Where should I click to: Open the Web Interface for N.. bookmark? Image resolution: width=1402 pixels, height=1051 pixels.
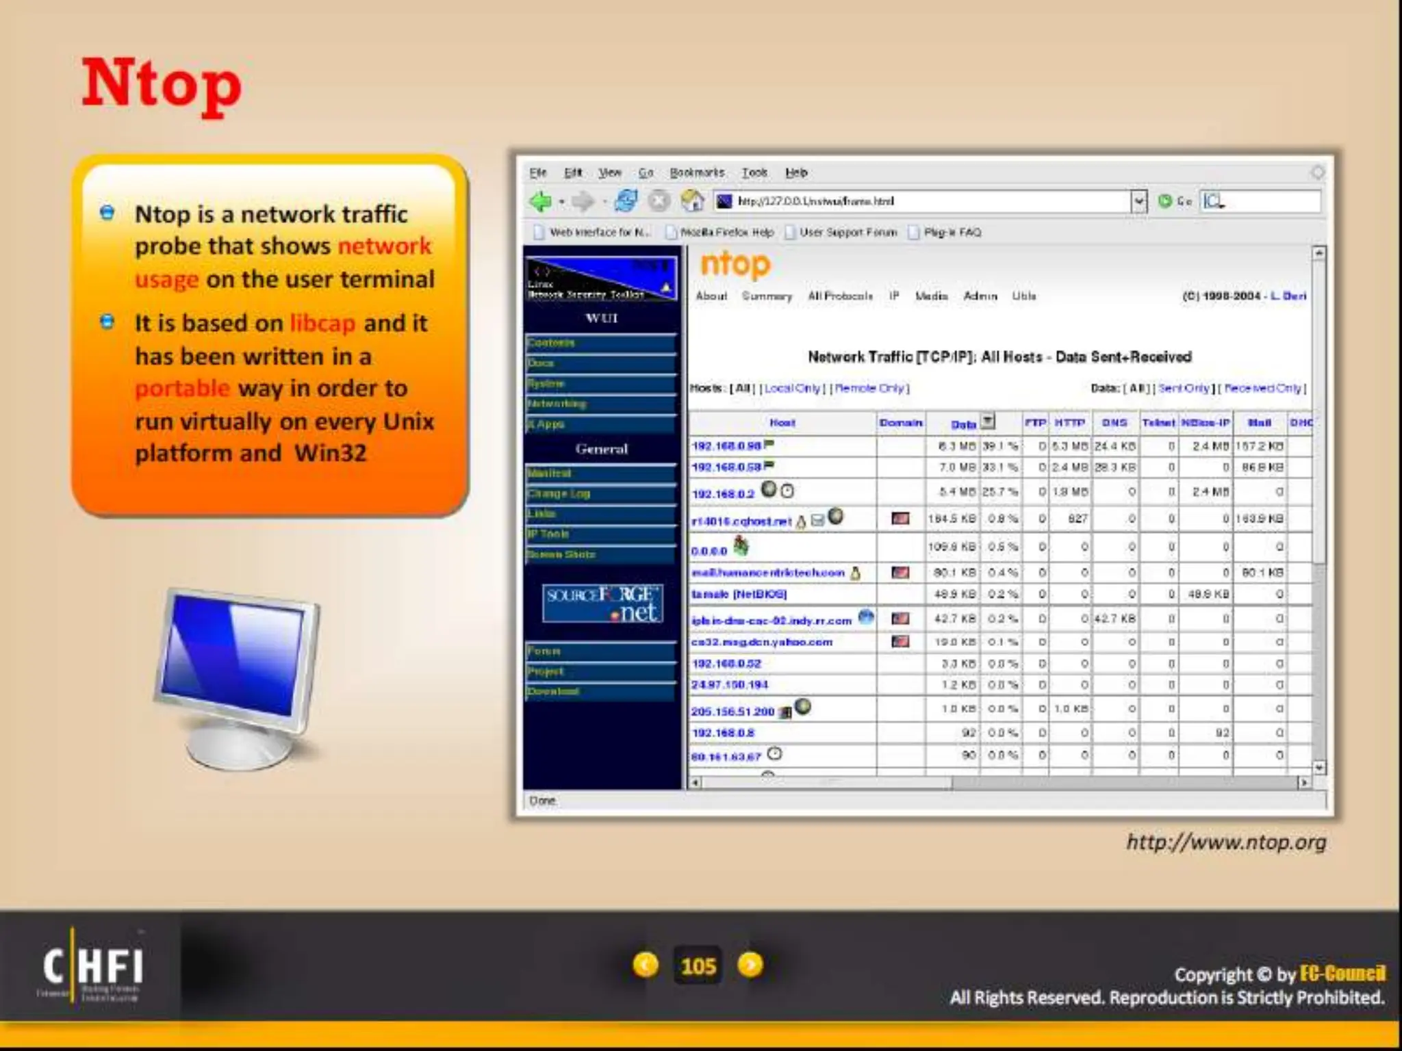[x=592, y=233]
